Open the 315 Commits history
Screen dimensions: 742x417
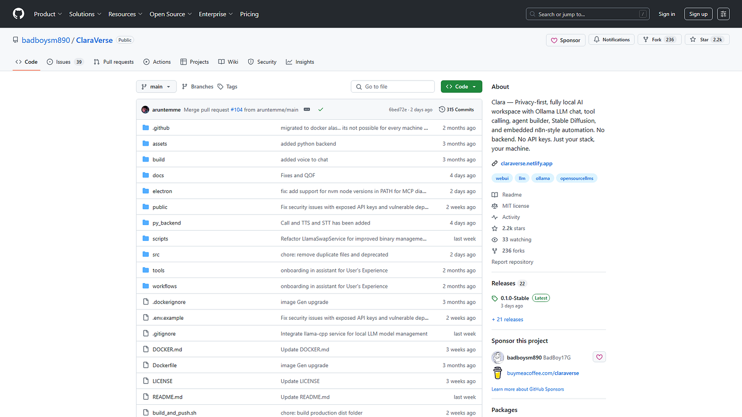tap(456, 109)
